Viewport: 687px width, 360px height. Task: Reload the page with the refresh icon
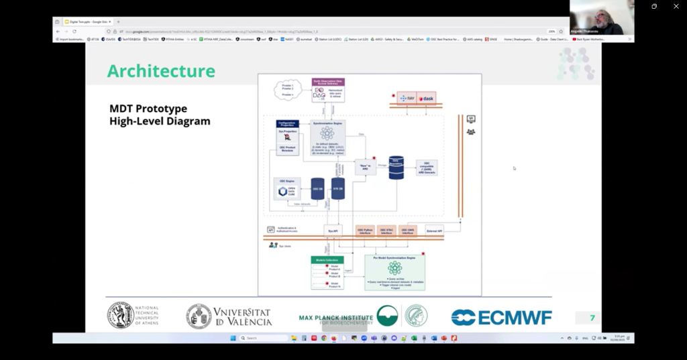coord(74,32)
